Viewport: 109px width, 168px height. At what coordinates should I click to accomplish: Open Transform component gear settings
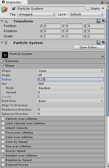[104, 21]
